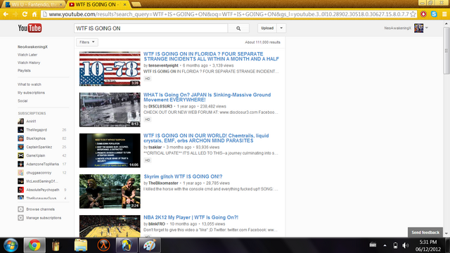Click the volume speaker tray icon
This screenshot has width=450, height=253.
(x=405, y=245)
